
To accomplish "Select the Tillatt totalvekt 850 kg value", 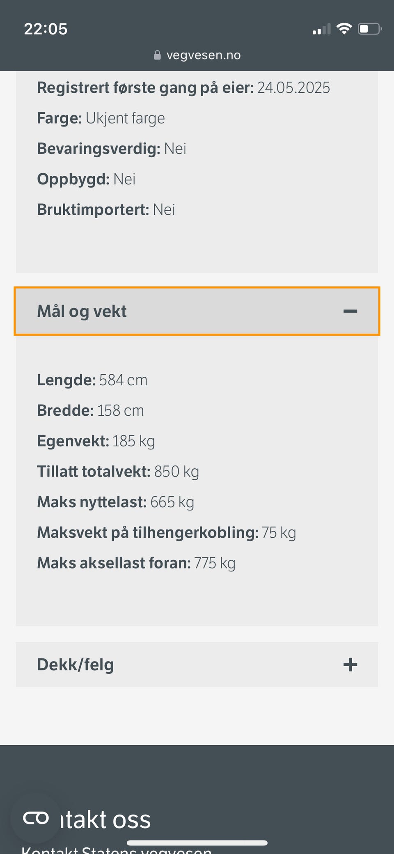I will [176, 472].
